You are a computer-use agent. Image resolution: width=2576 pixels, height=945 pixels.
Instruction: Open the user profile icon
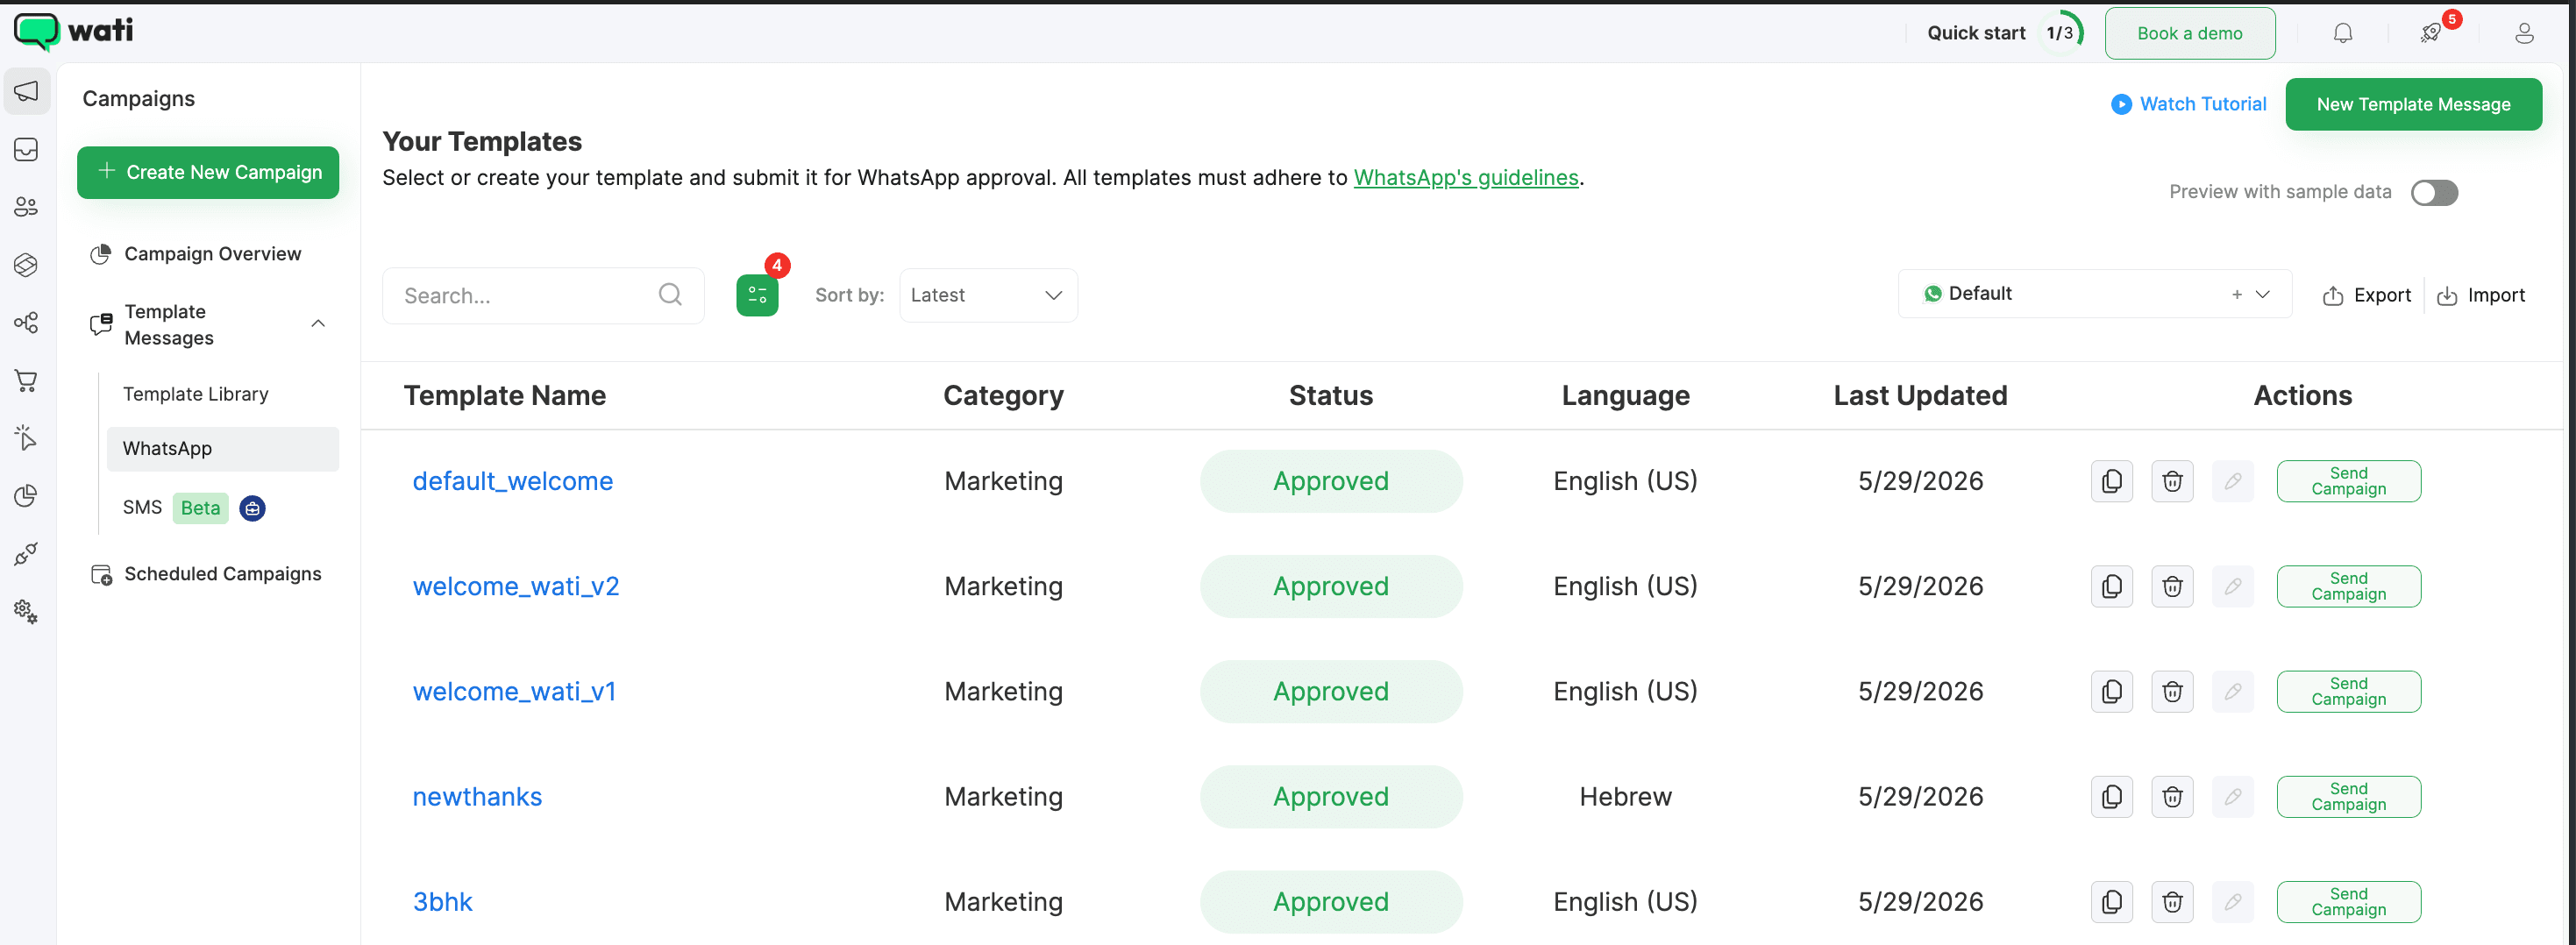click(2524, 34)
